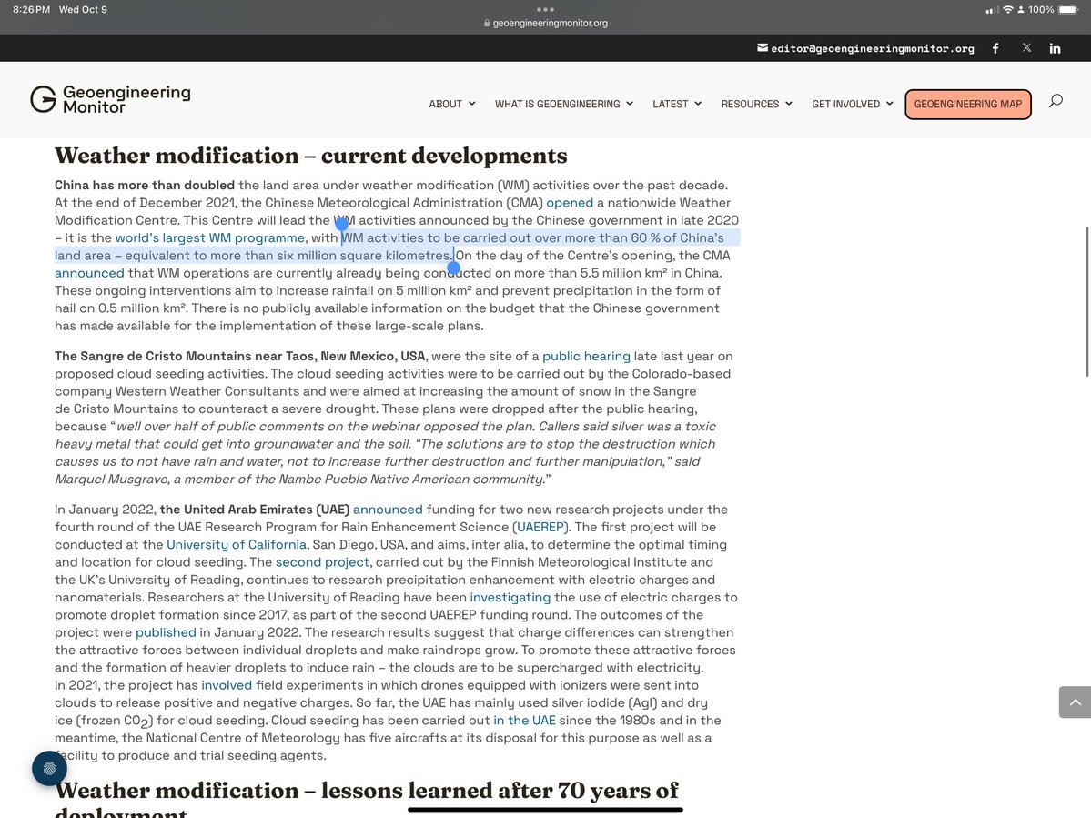Viewport: 1091px width, 818px height.
Task: Click the Geoengineering Monitor logo
Action: click(x=110, y=99)
